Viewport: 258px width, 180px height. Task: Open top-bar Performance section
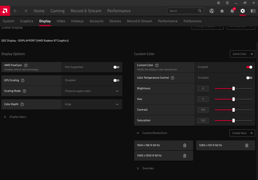119,11
